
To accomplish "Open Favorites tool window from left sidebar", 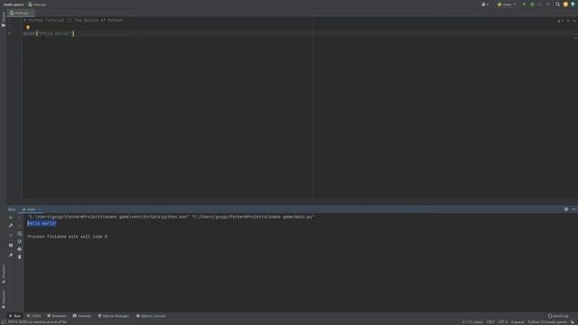I will (4, 300).
